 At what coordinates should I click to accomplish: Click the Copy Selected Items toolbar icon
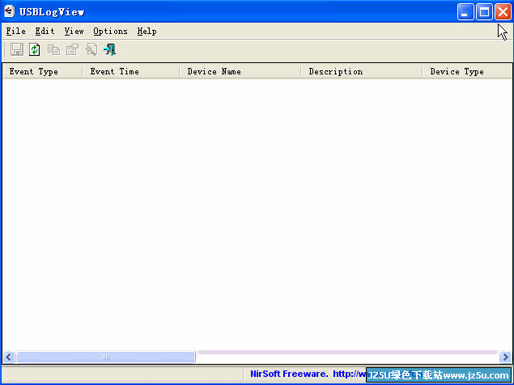coord(53,49)
